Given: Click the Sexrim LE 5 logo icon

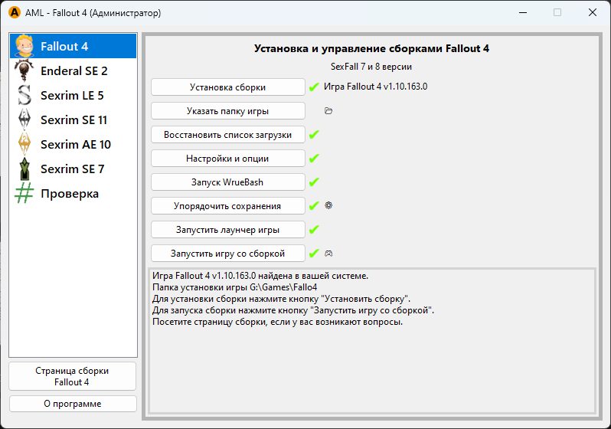Looking at the screenshot, I should (25, 95).
